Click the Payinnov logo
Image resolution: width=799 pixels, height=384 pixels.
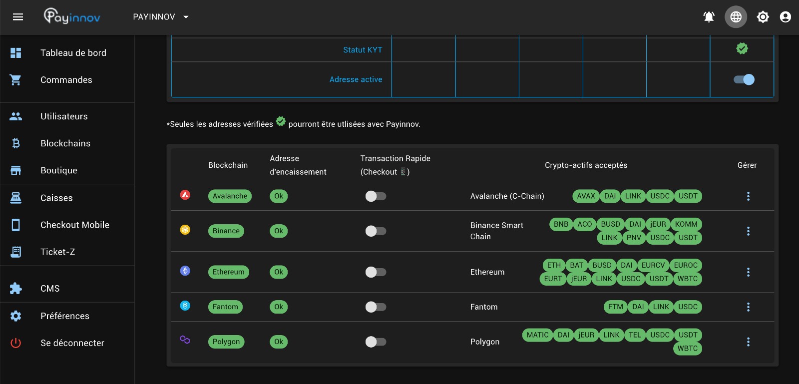72,16
